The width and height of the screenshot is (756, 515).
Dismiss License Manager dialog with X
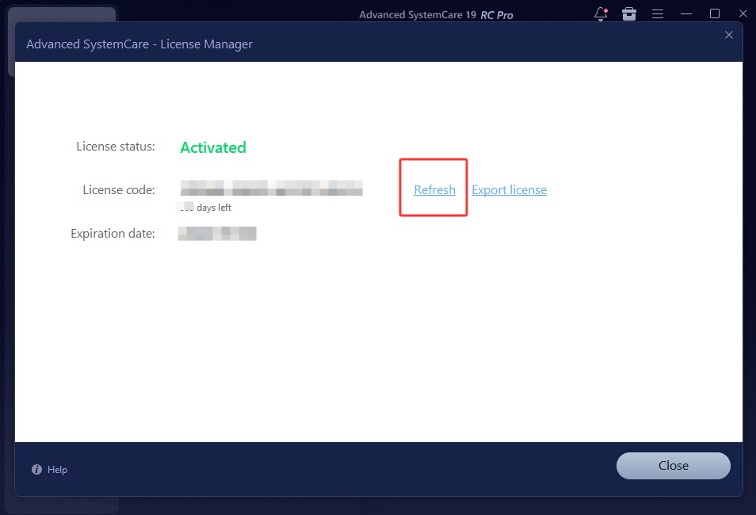point(729,35)
